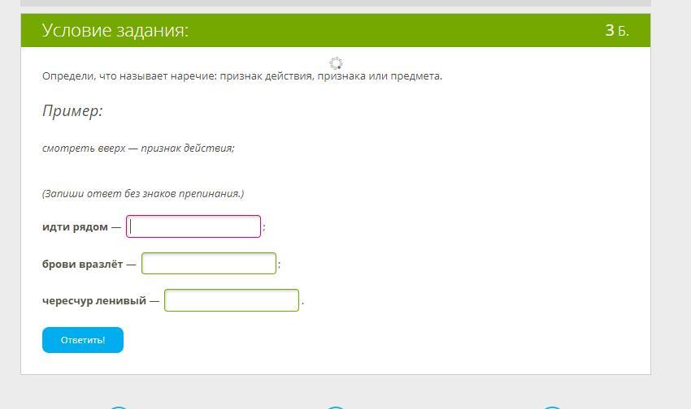Click the answer field for «брови вразлёт»
Screen dimensions: 691x409
pos(209,264)
